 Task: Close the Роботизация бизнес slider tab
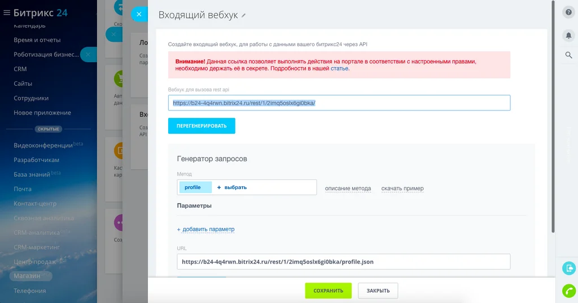tap(87, 55)
